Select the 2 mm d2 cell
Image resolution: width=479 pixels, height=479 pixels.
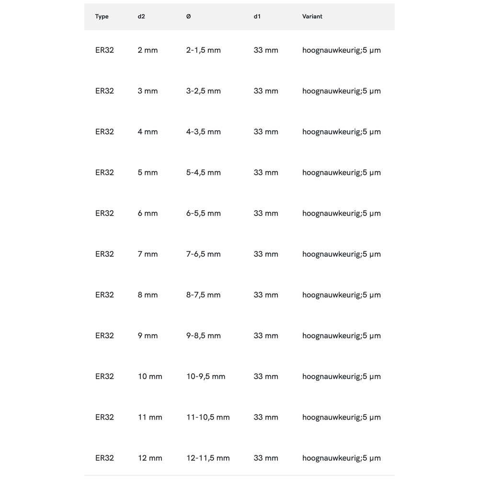[148, 50]
